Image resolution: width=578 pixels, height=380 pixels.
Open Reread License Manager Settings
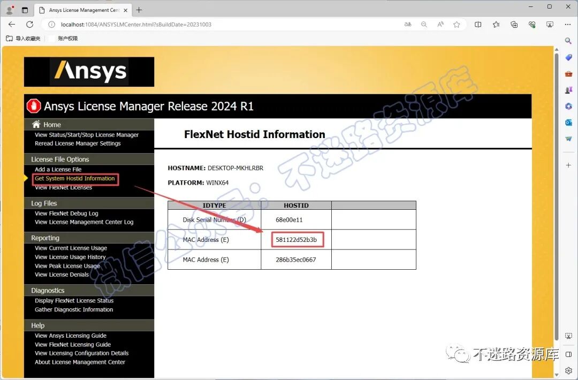(78, 143)
